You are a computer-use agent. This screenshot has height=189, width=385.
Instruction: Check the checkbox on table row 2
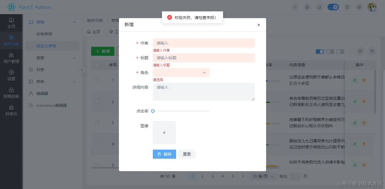click(96, 101)
